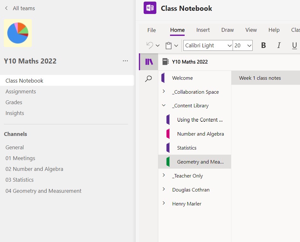300x242 pixels.
Task: Toggle Bold formatting
Action: pos(263,45)
